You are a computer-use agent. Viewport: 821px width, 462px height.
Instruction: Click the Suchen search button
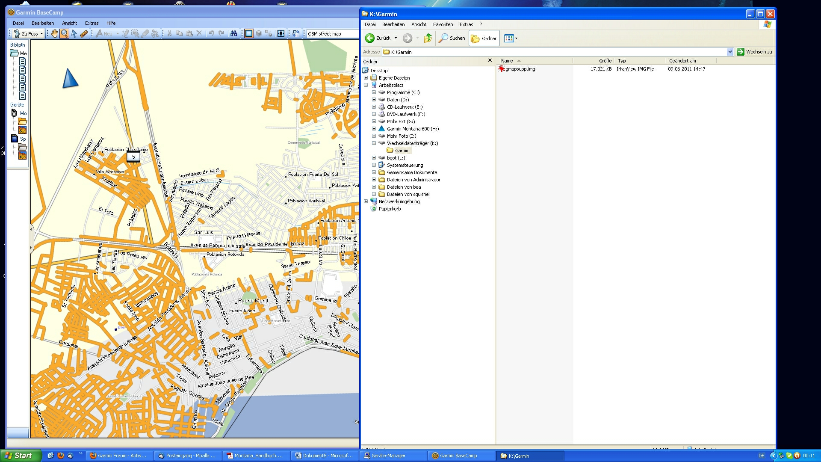click(x=452, y=38)
